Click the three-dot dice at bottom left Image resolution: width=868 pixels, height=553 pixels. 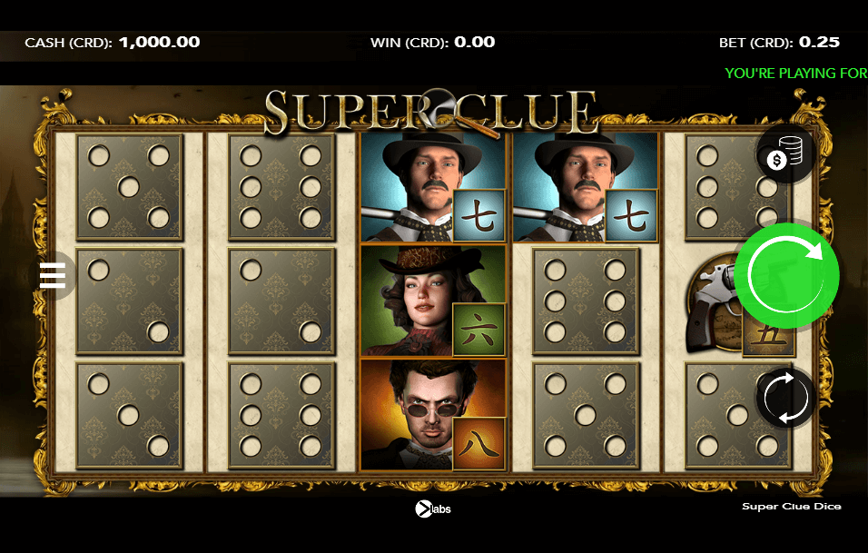click(129, 415)
